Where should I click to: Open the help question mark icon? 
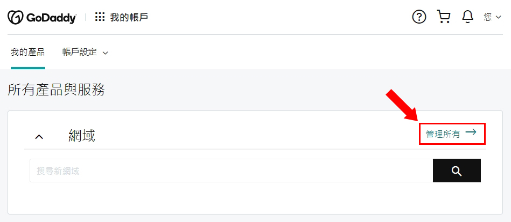coord(419,17)
